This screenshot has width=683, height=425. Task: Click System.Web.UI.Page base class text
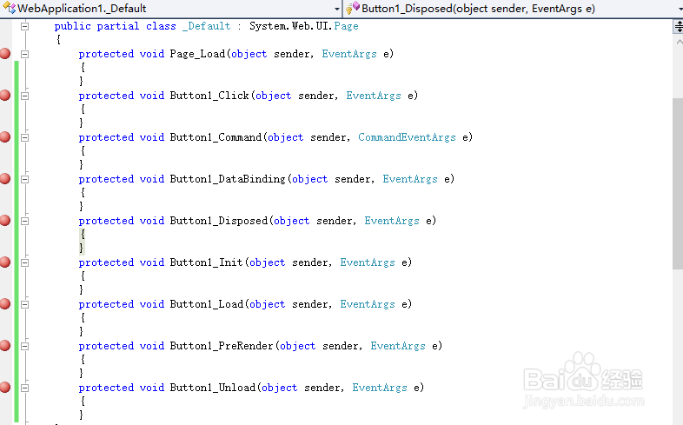pyautogui.click(x=304, y=26)
